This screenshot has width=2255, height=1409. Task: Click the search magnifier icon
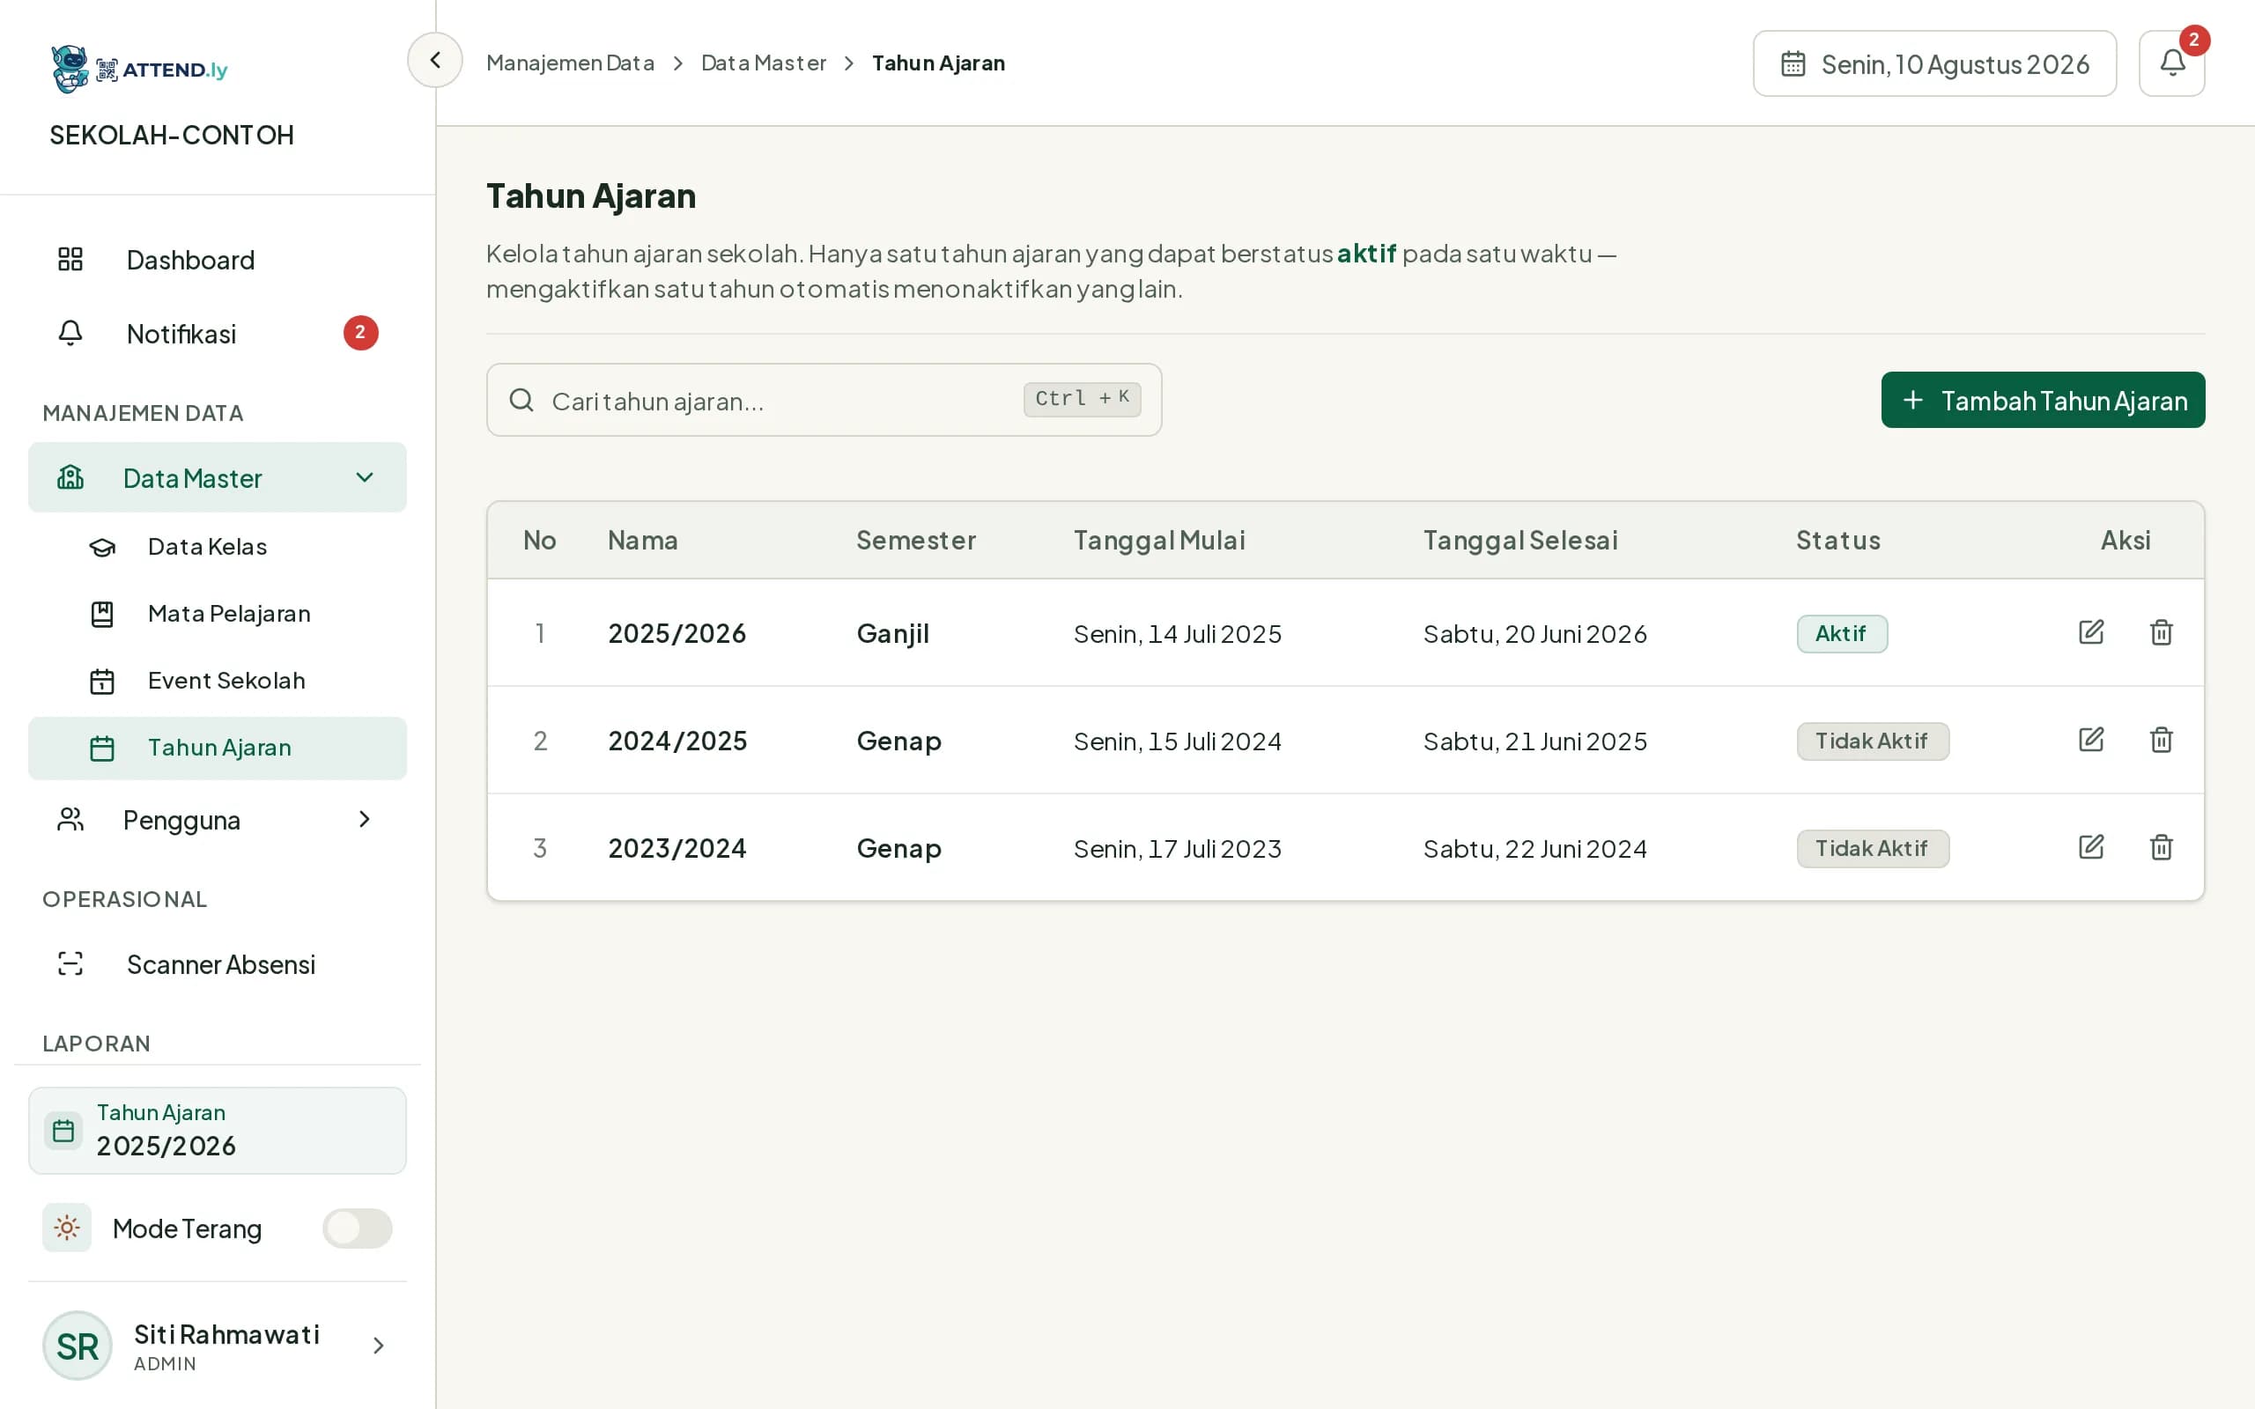(521, 401)
